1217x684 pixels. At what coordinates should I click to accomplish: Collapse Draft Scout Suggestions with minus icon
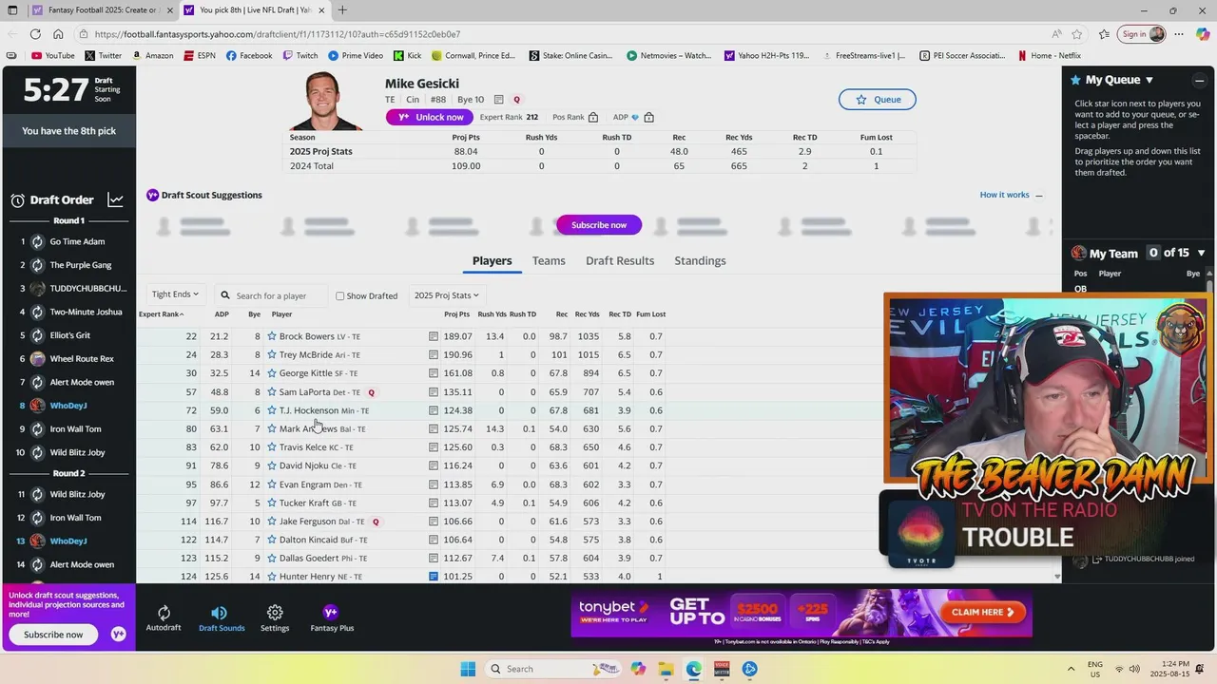click(x=1039, y=196)
